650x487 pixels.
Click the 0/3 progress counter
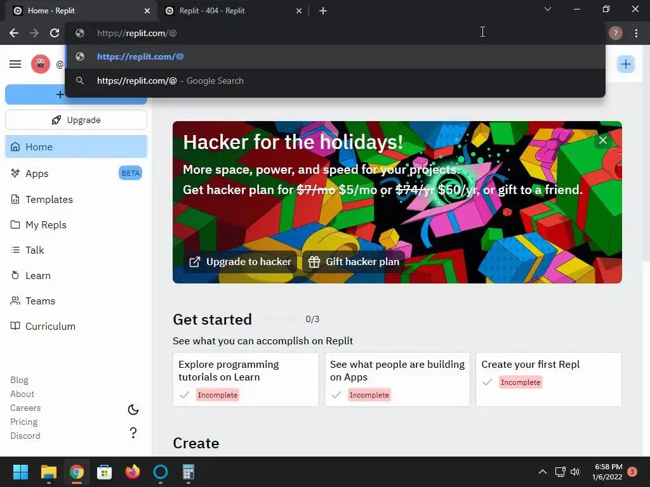click(x=312, y=320)
